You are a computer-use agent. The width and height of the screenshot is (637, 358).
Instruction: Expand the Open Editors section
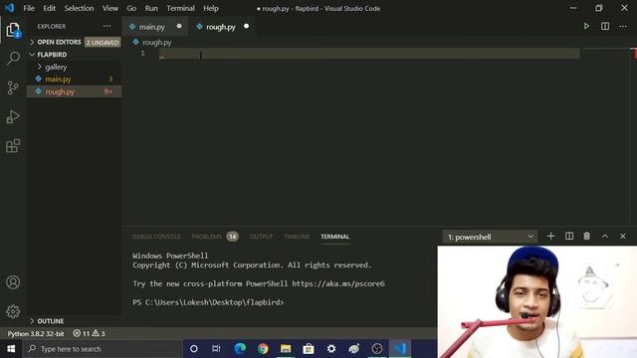(x=59, y=42)
